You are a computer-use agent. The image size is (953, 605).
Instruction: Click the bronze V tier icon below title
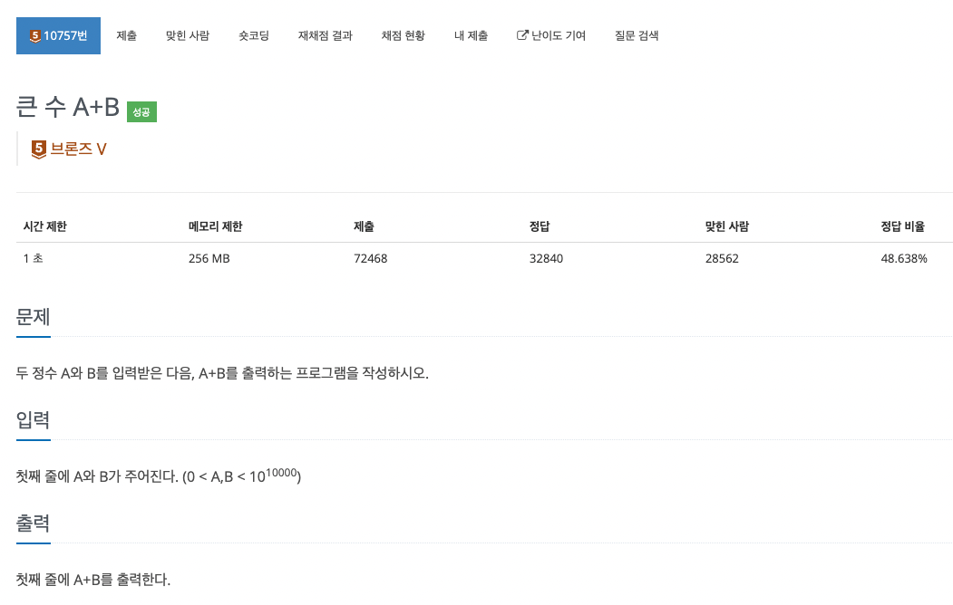(x=38, y=149)
